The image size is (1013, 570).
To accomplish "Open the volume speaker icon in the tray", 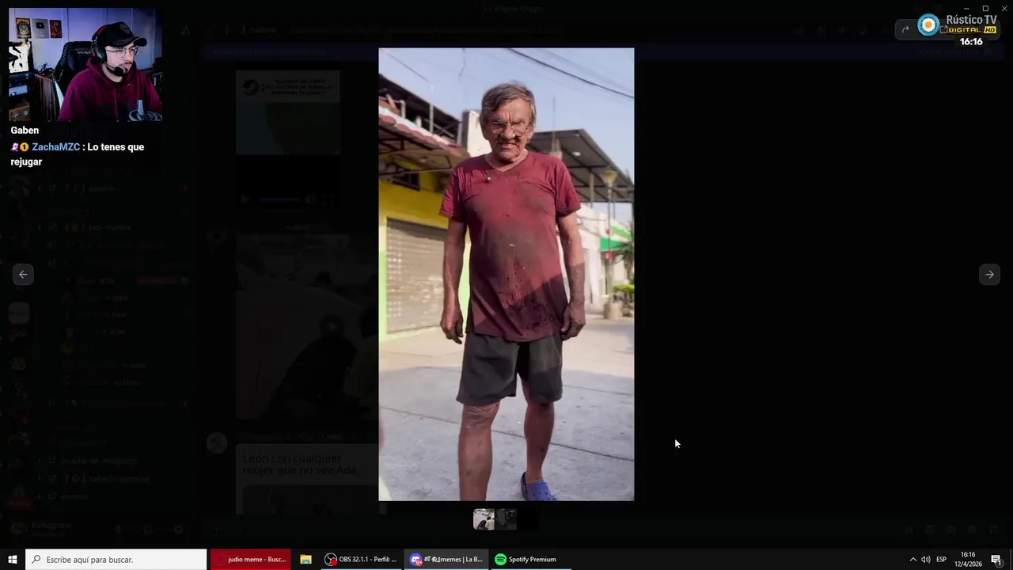I will [926, 560].
